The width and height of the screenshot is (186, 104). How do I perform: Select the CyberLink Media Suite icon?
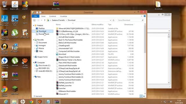tap(5, 35)
